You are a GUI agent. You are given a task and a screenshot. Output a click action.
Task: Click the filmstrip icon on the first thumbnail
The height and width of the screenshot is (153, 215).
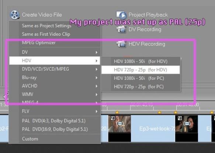click(120, 124)
